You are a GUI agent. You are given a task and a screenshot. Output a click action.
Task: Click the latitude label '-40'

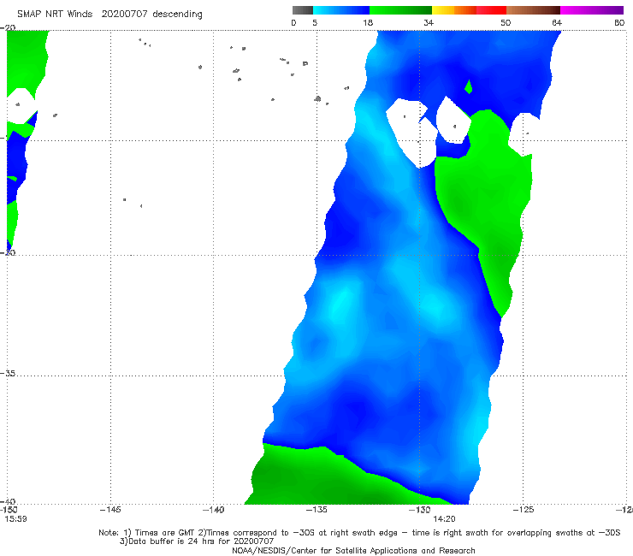8,502
